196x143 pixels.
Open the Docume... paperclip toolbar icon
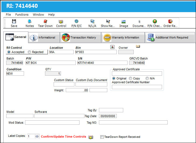tap(139, 21)
